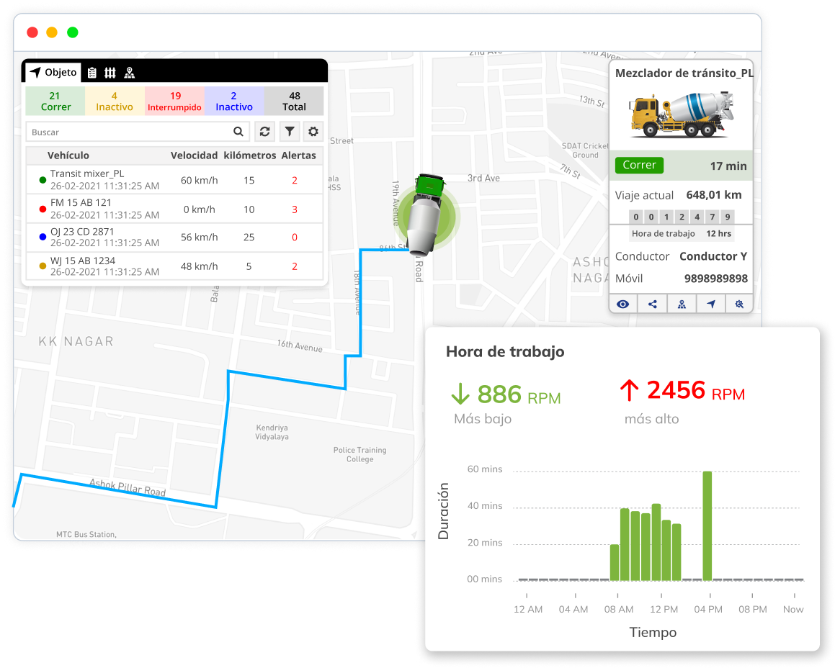Click the red status dot for FM 15 AB 121
The width and height of the screenshot is (835, 668).
(43, 209)
